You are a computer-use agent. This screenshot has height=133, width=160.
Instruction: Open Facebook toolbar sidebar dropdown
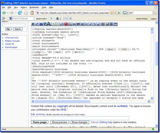(4, 18)
